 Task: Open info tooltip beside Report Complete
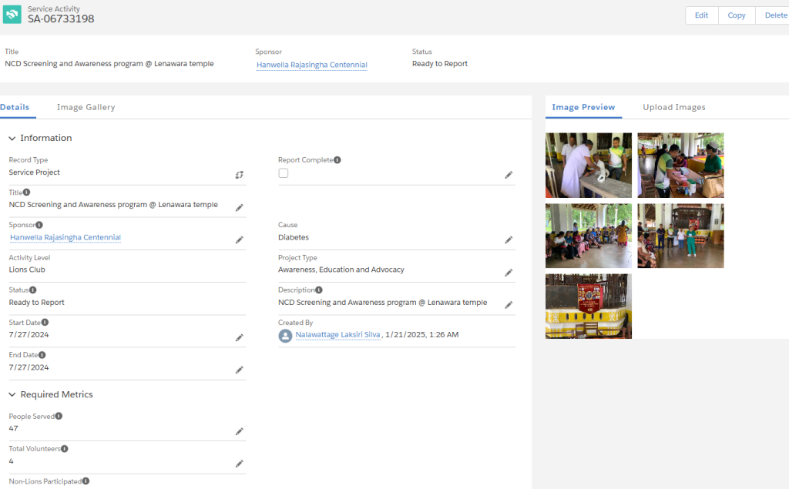point(337,160)
